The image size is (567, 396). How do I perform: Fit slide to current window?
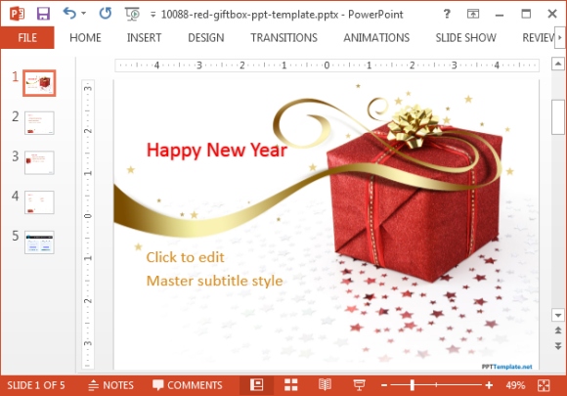point(544,385)
